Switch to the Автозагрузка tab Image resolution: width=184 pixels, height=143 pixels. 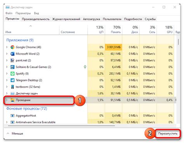pyautogui.click(x=92, y=19)
